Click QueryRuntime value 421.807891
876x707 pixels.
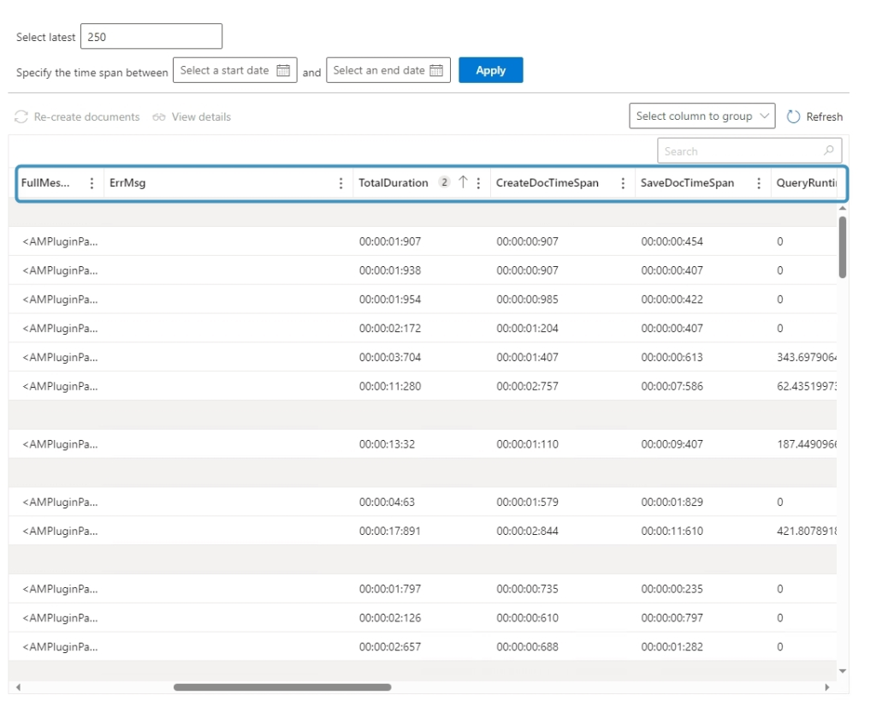807,531
